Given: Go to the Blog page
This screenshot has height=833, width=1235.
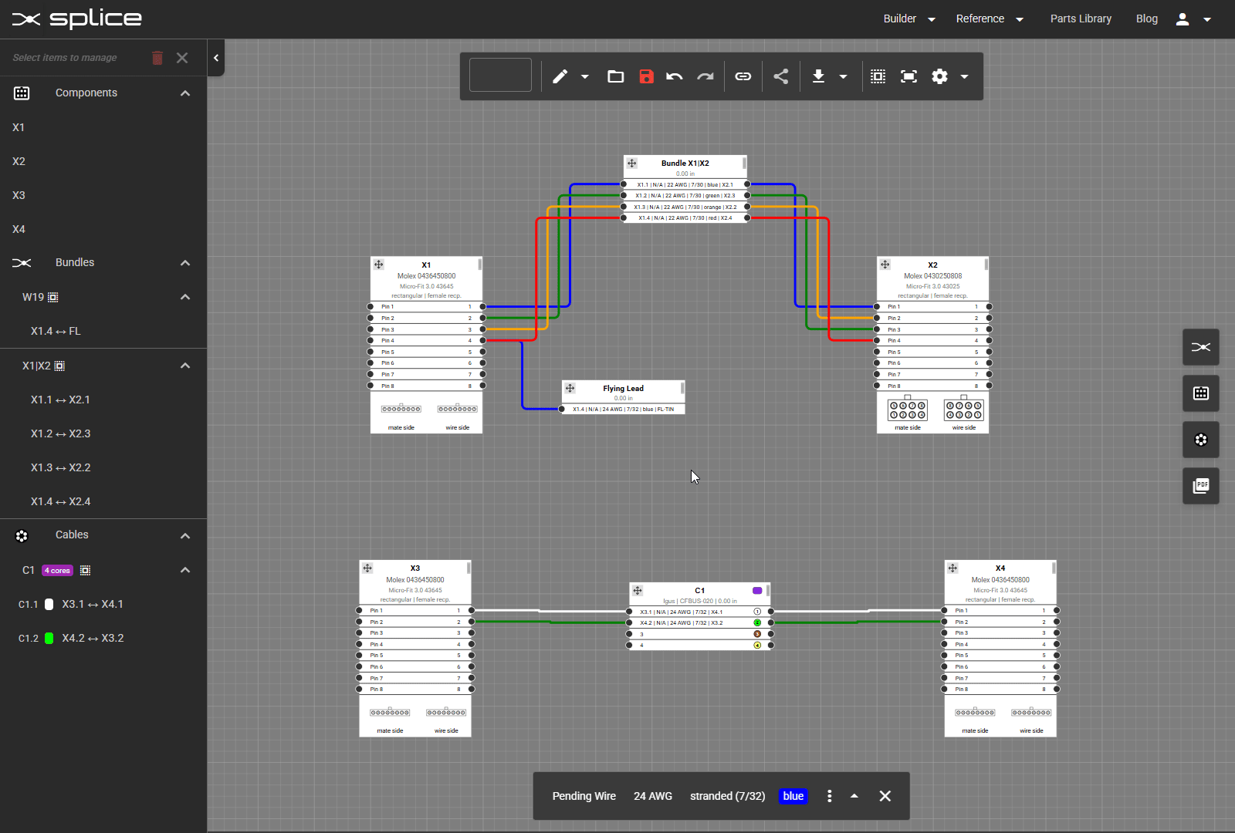Looking at the screenshot, I should (x=1147, y=19).
